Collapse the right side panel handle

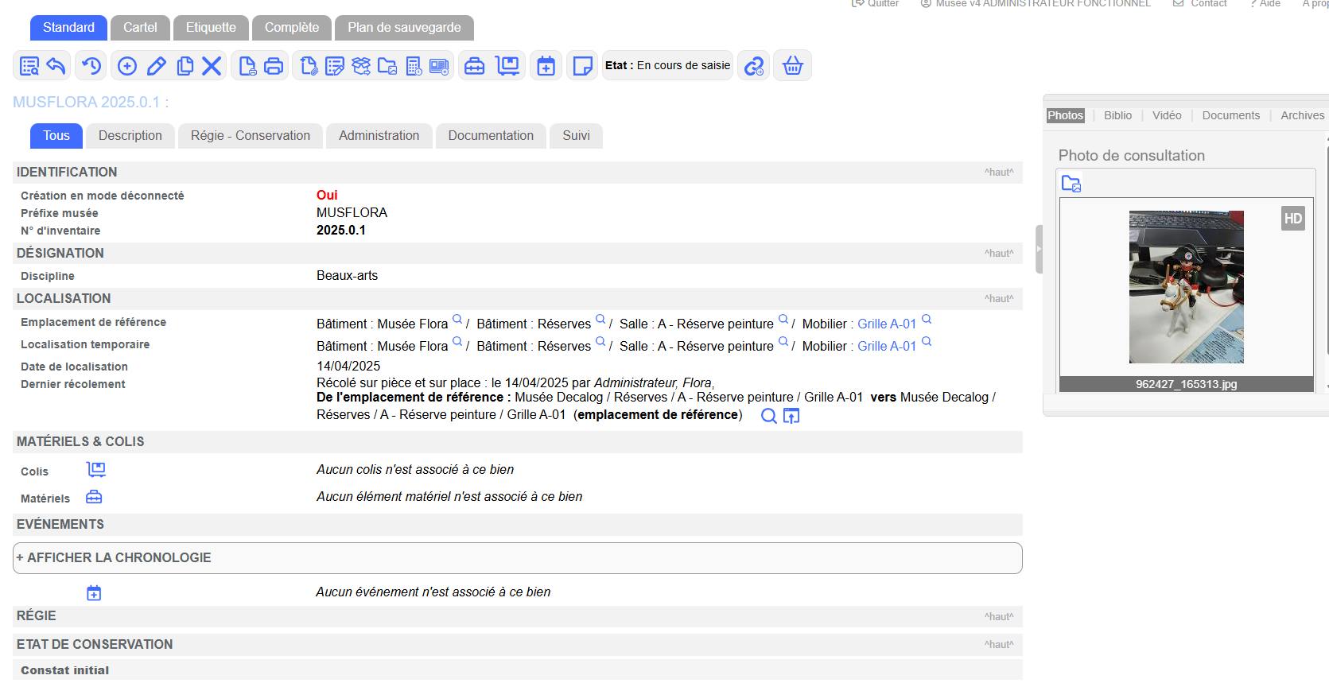point(1039,249)
